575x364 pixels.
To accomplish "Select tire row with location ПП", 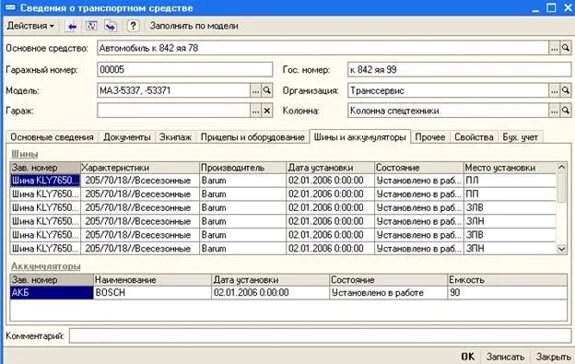I will click(x=283, y=194).
